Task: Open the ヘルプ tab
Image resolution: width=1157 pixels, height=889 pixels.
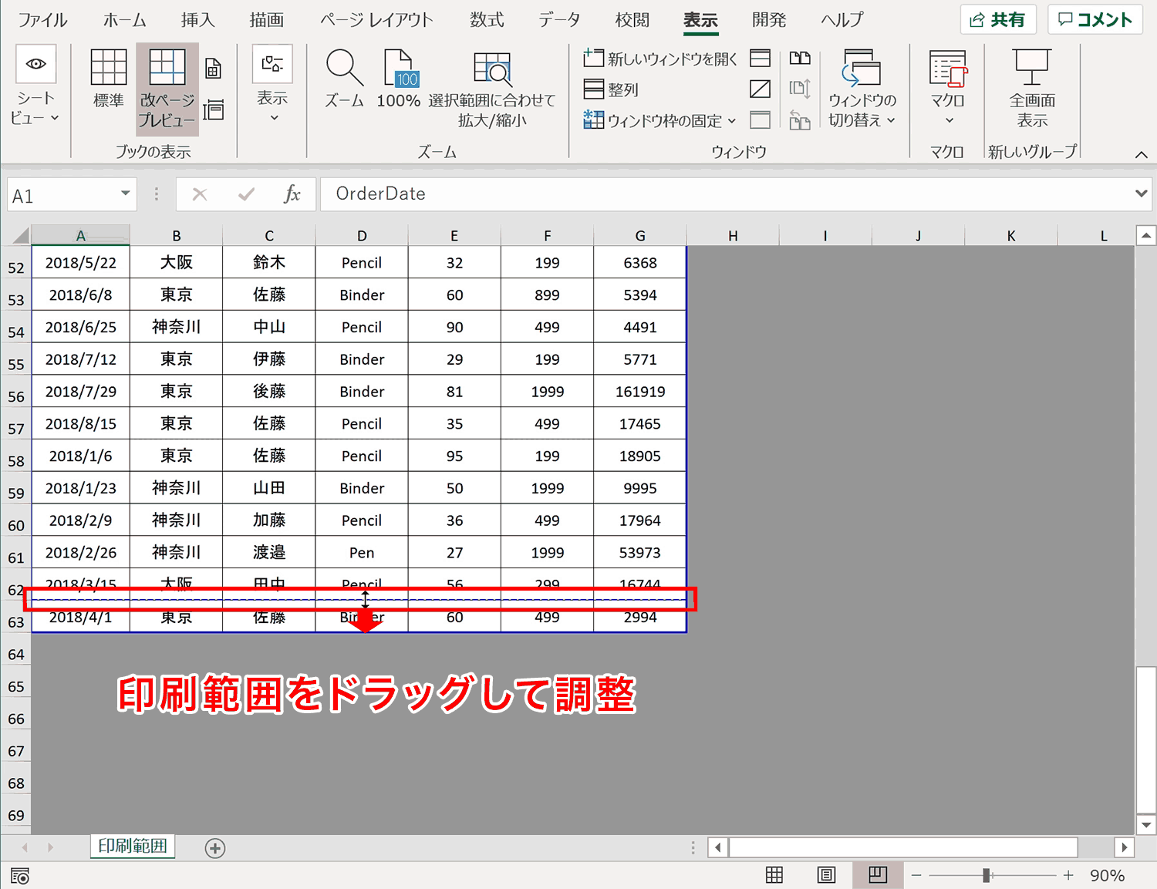Action: (x=842, y=20)
